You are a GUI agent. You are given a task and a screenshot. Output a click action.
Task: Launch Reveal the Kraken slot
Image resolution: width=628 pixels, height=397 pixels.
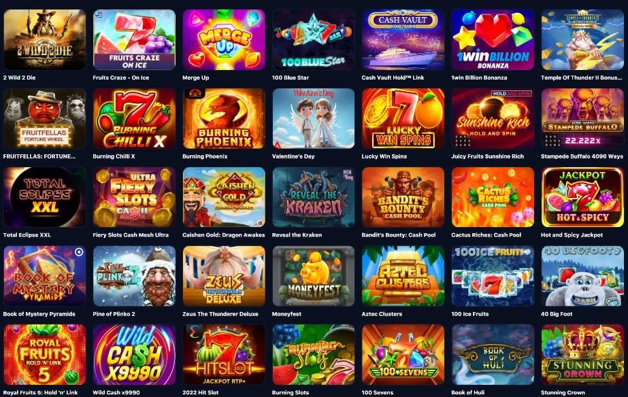[314, 197]
